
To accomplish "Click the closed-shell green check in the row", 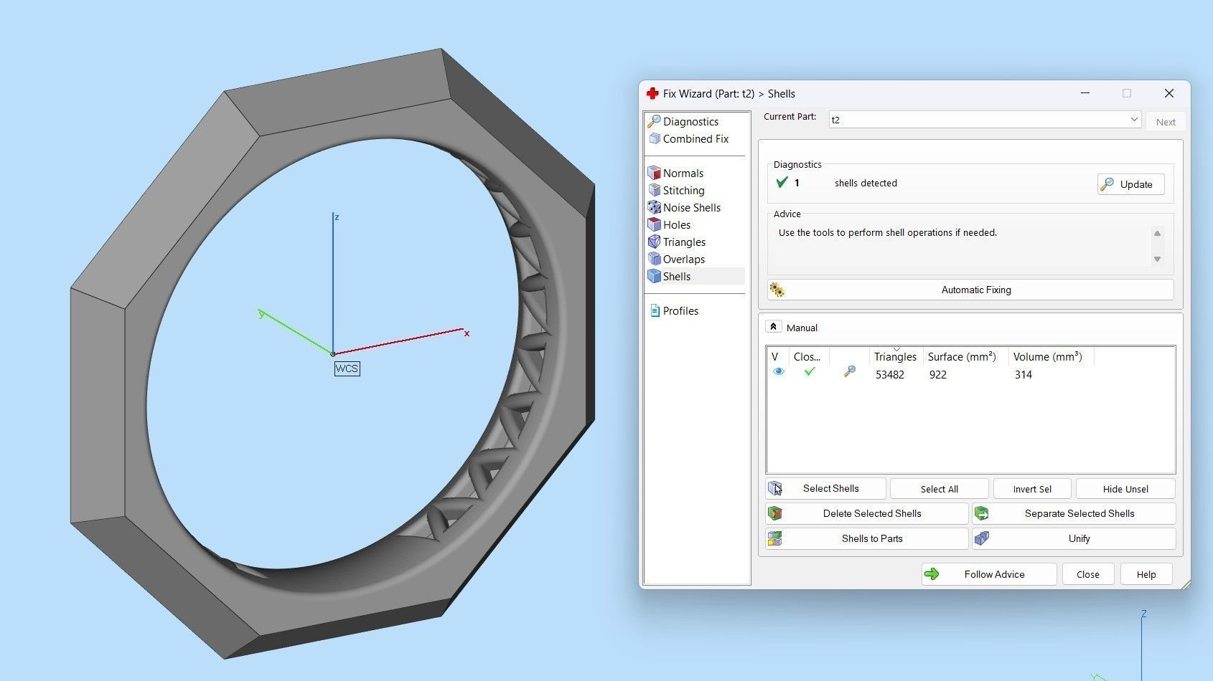I will tap(810, 371).
